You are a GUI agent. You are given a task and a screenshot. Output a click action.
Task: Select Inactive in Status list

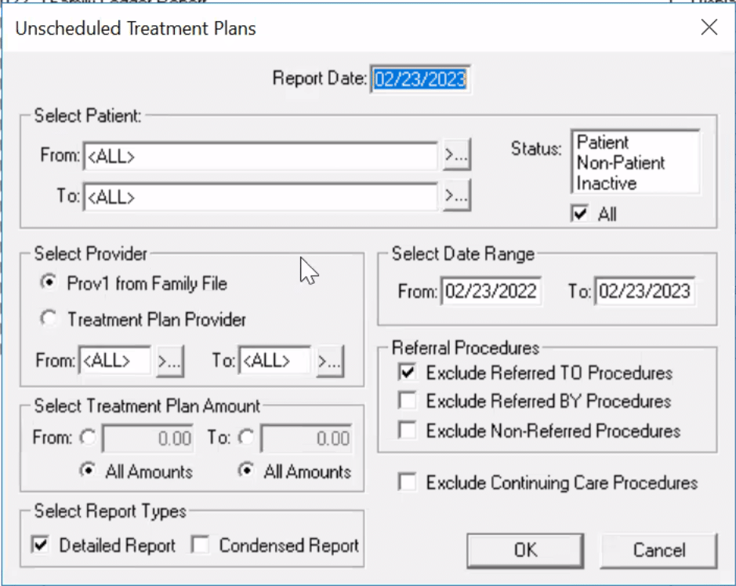coord(607,184)
